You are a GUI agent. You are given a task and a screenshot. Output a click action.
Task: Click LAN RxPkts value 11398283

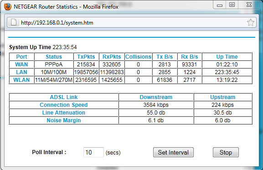click(x=112, y=72)
